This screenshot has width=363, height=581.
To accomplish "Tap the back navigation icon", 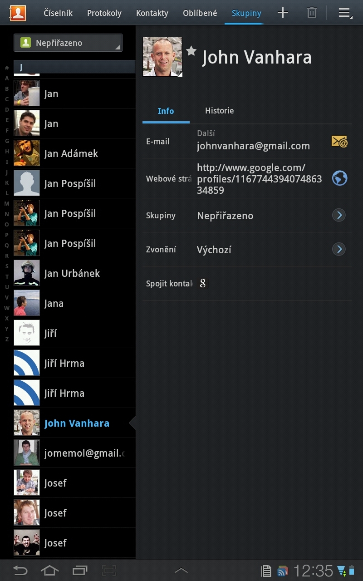I will pyautogui.click(x=20, y=570).
